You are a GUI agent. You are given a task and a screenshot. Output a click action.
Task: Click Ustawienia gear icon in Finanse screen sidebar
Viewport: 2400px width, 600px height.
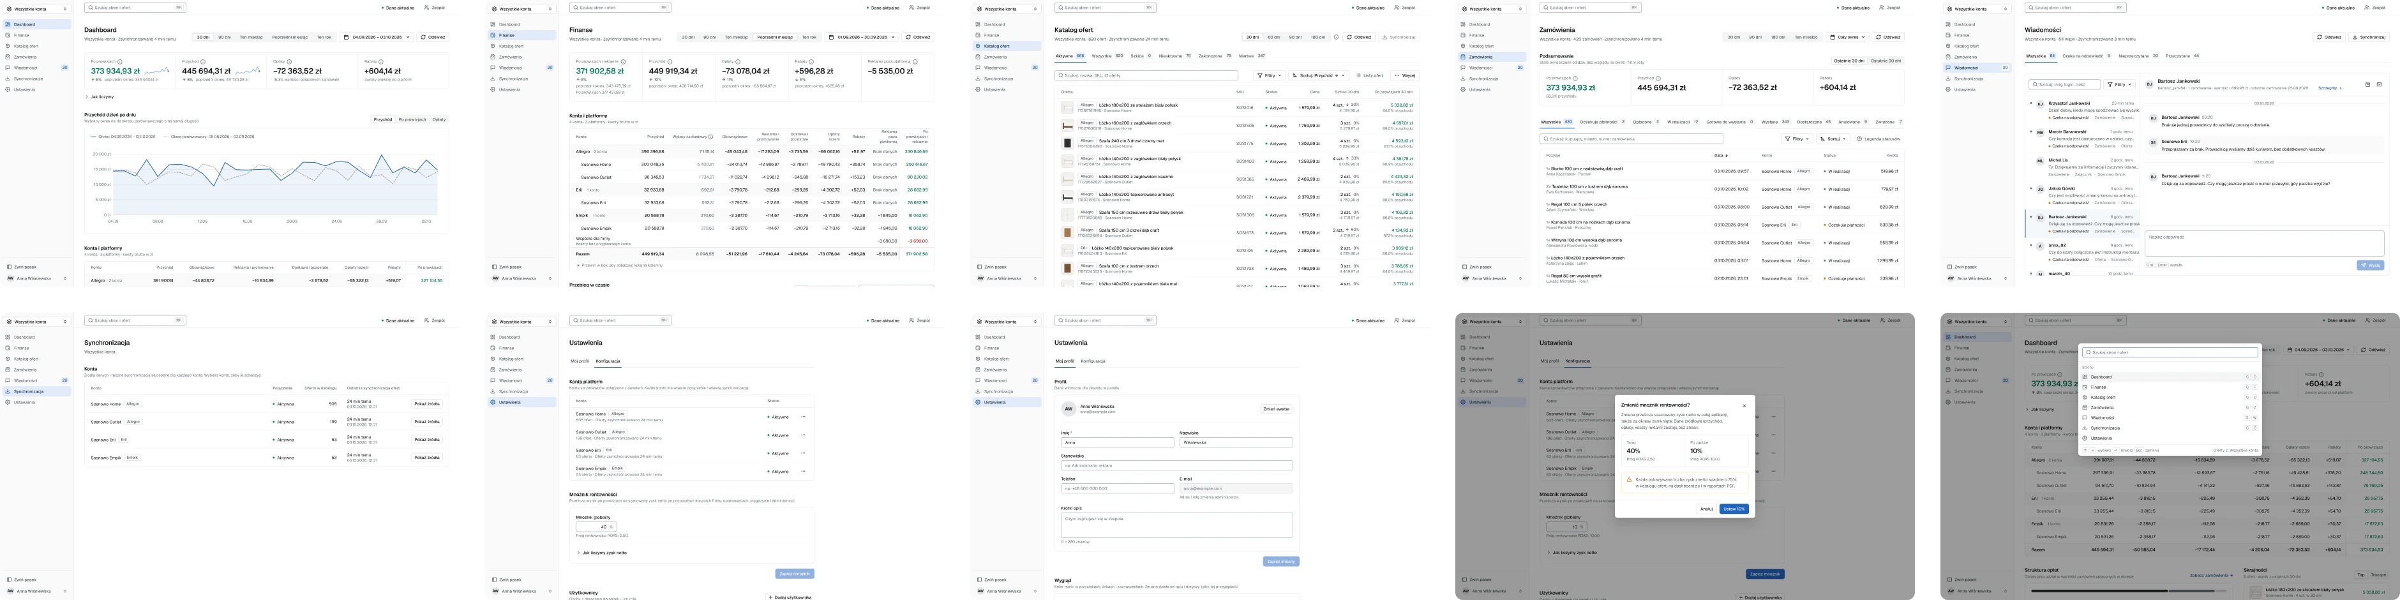click(x=493, y=89)
